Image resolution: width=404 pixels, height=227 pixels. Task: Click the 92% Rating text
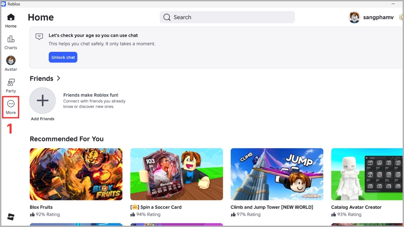click(47, 215)
